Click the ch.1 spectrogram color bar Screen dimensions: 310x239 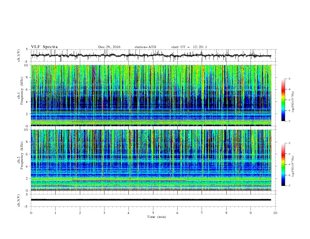283,100
